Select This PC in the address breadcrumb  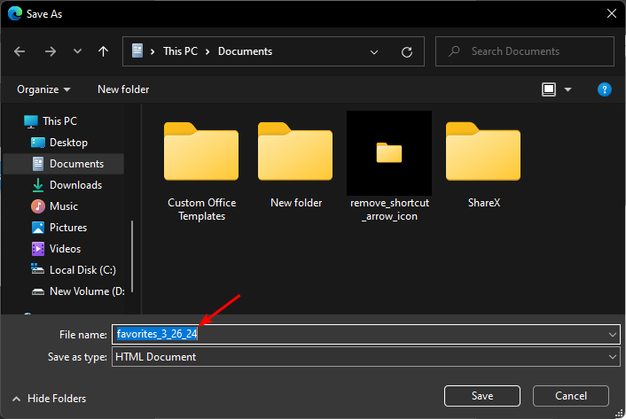(x=181, y=51)
